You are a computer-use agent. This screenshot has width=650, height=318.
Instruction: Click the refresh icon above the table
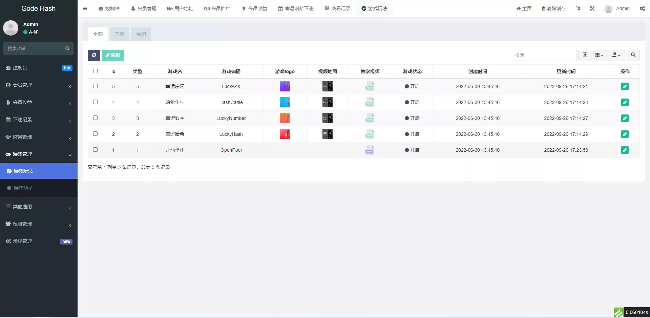click(94, 55)
